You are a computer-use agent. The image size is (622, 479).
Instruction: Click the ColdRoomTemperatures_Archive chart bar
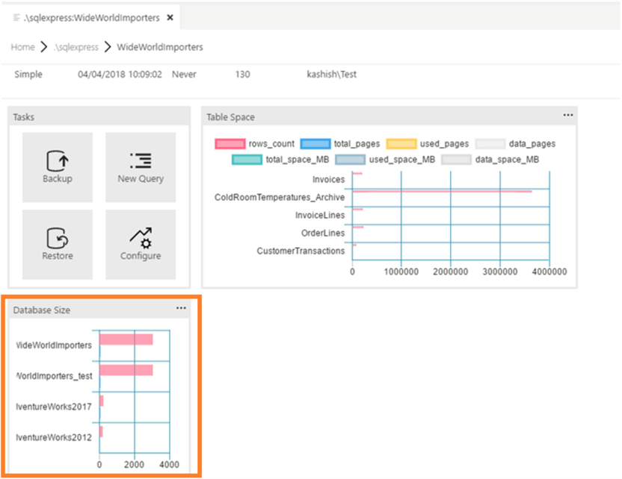(x=441, y=192)
